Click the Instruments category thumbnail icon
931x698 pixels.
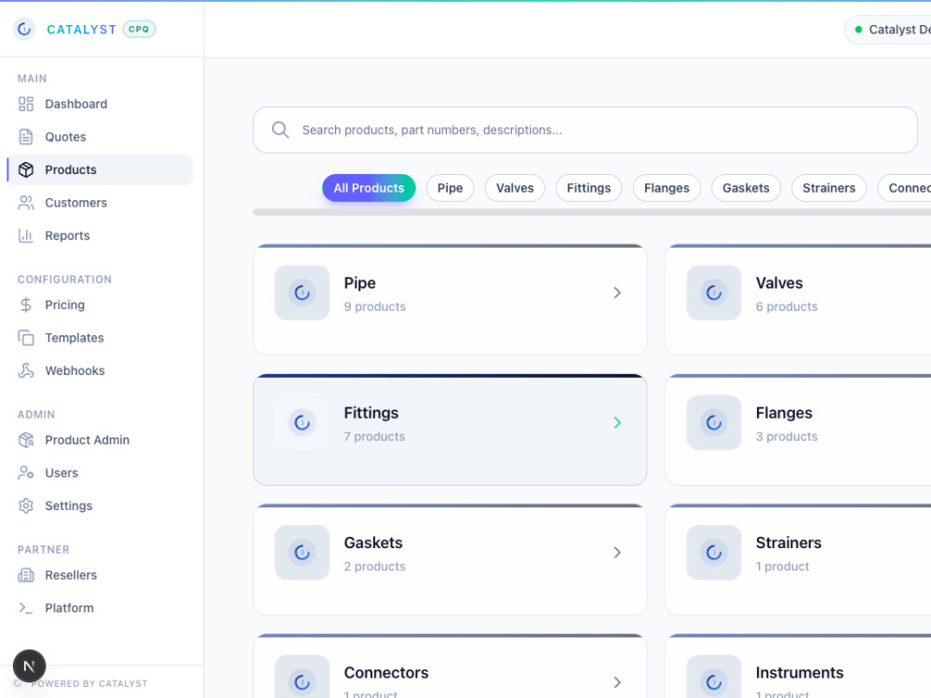(x=714, y=677)
